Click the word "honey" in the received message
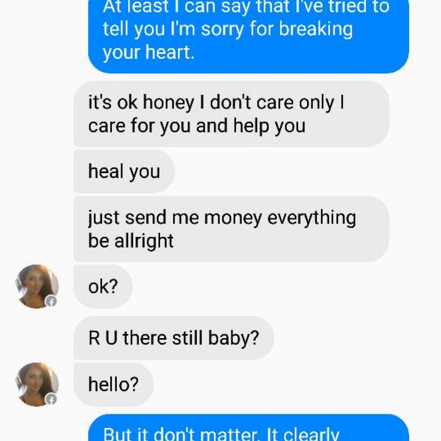 point(168,103)
